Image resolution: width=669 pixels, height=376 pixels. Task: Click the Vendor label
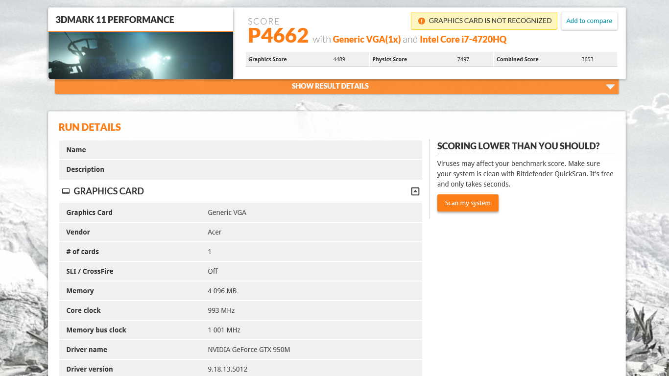pos(78,232)
